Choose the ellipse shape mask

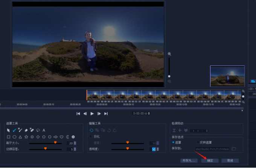14,137
